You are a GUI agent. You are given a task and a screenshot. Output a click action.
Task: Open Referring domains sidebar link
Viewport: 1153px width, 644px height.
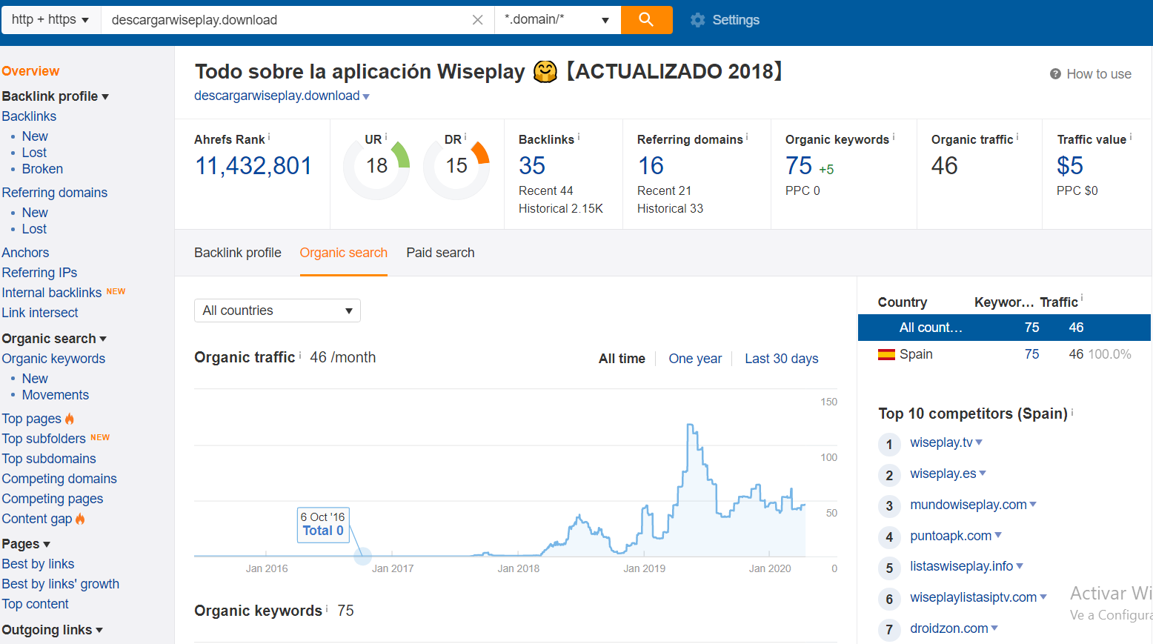click(55, 193)
